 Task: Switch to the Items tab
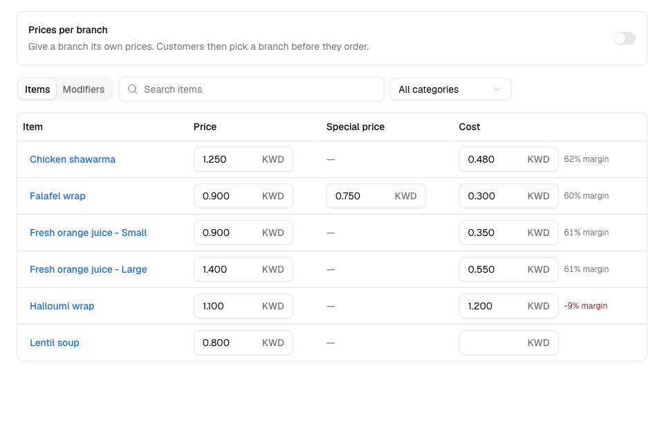tap(37, 89)
